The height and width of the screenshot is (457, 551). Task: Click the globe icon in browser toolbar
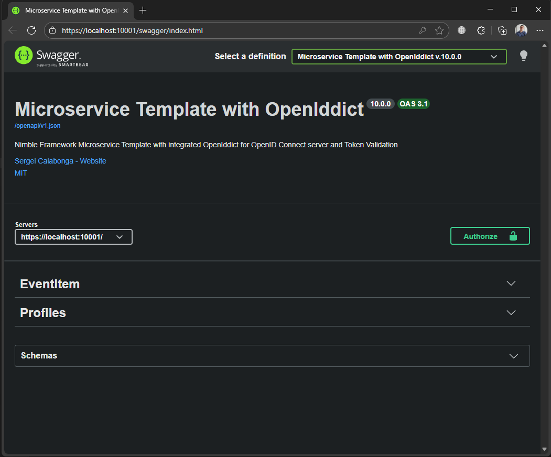click(461, 30)
